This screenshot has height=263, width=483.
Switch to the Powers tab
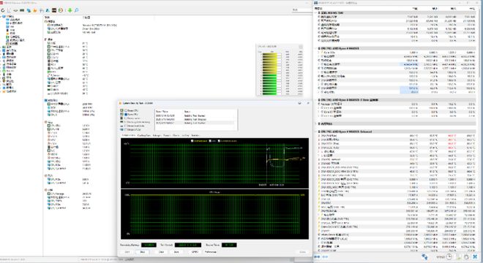[167, 135]
